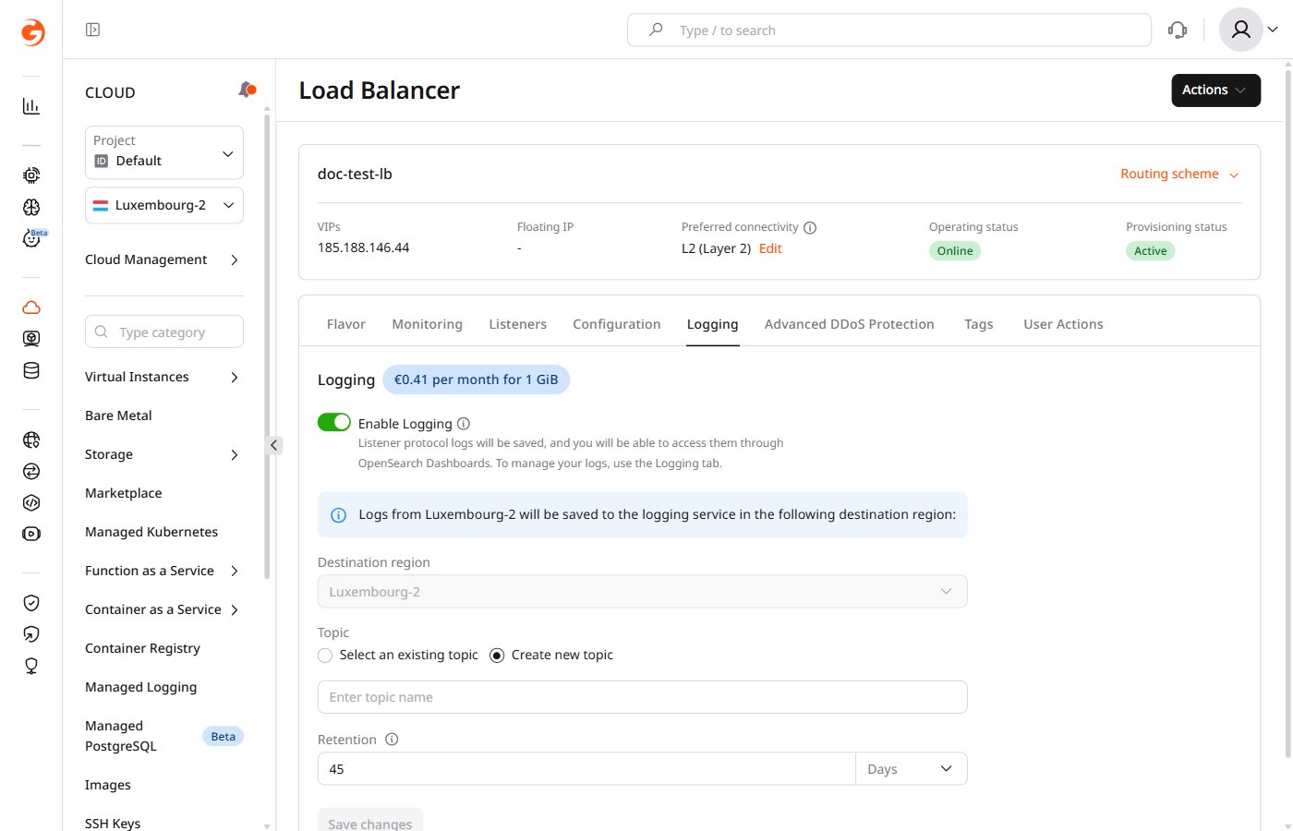Open the bar chart reports icon
Viewport: 1293px width, 831px height.
point(31,106)
